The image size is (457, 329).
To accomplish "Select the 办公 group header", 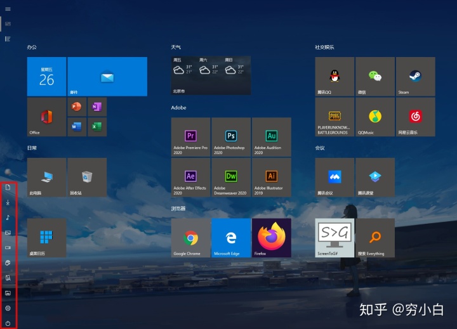I will (32, 47).
